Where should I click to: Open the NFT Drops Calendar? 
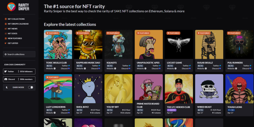click(17, 24)
